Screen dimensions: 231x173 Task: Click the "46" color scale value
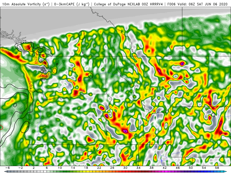tap(178, 168)
